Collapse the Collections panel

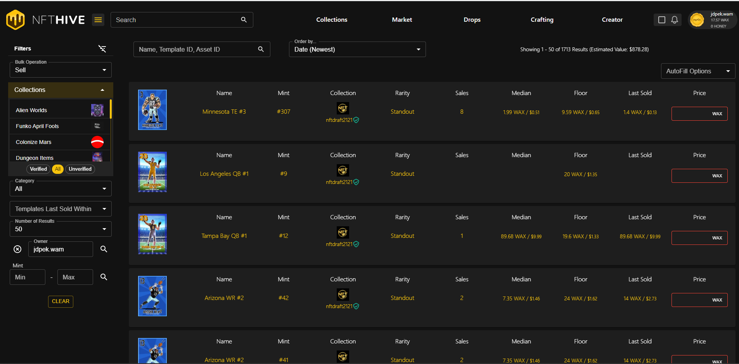tap(61, 90)
